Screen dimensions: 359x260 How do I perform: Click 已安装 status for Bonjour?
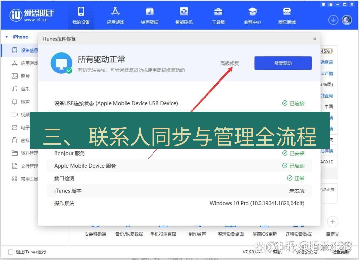(x=293, y=153)
